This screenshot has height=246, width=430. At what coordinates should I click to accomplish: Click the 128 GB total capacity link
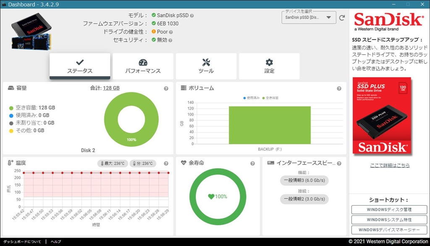tap(111, 88)
